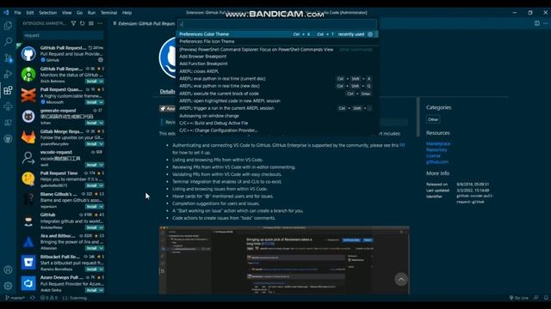Configure keybinding gear for Color Theme command
Screen dimensions: 551x309
coord(370,34)
